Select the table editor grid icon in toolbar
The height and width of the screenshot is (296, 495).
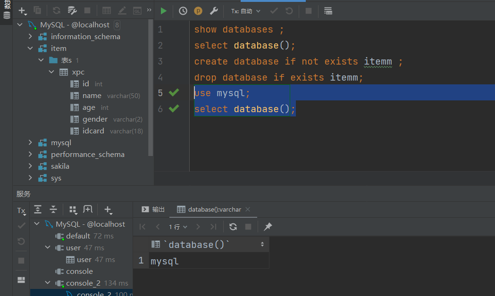pos(107,10)
